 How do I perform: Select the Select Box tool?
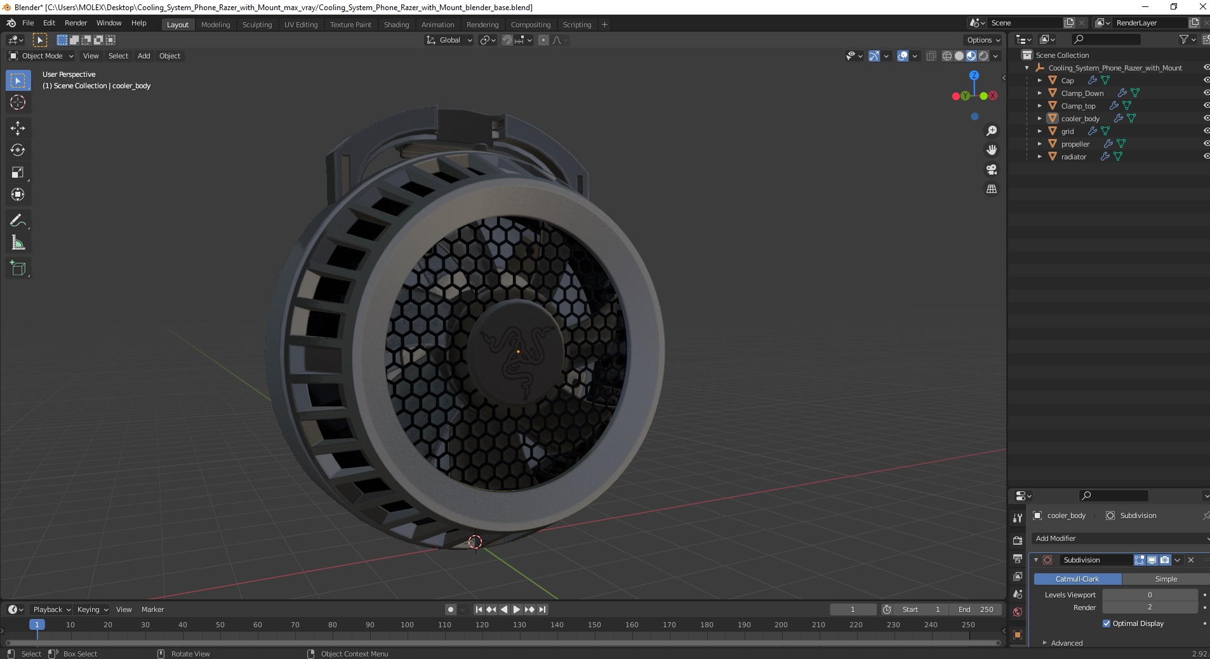pos(18,81)
